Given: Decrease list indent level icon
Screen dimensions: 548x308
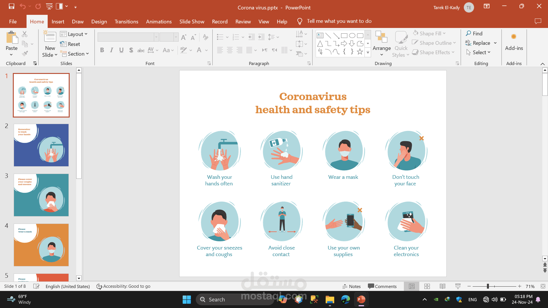Looking at the screenshot, I should point(251,37).
